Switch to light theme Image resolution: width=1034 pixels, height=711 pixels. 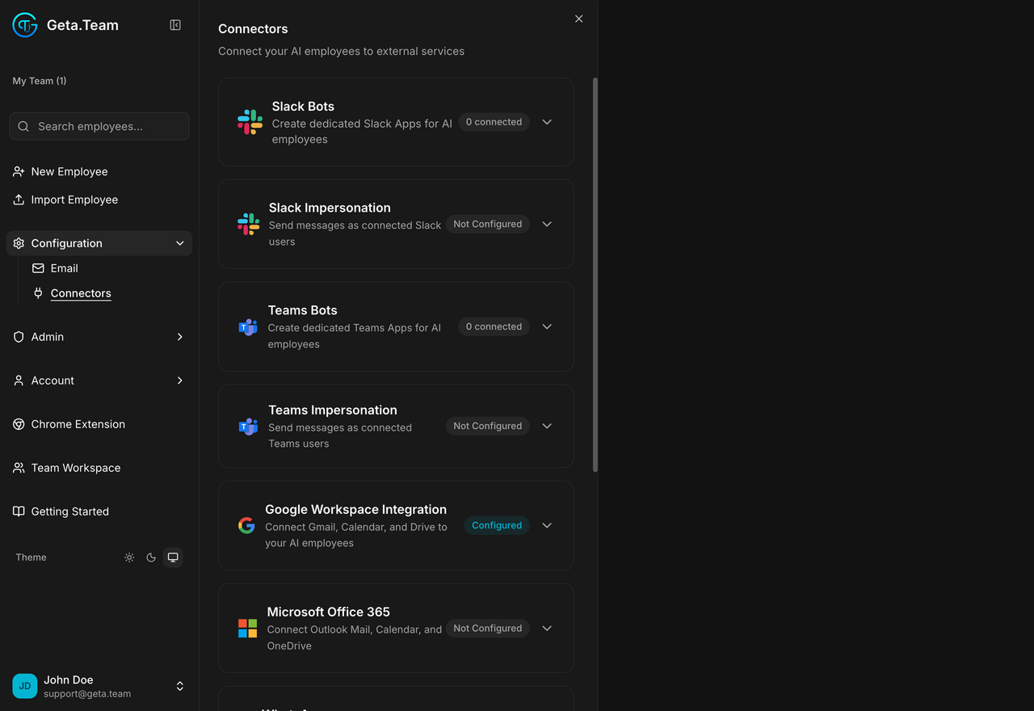(x=129, y=557)
